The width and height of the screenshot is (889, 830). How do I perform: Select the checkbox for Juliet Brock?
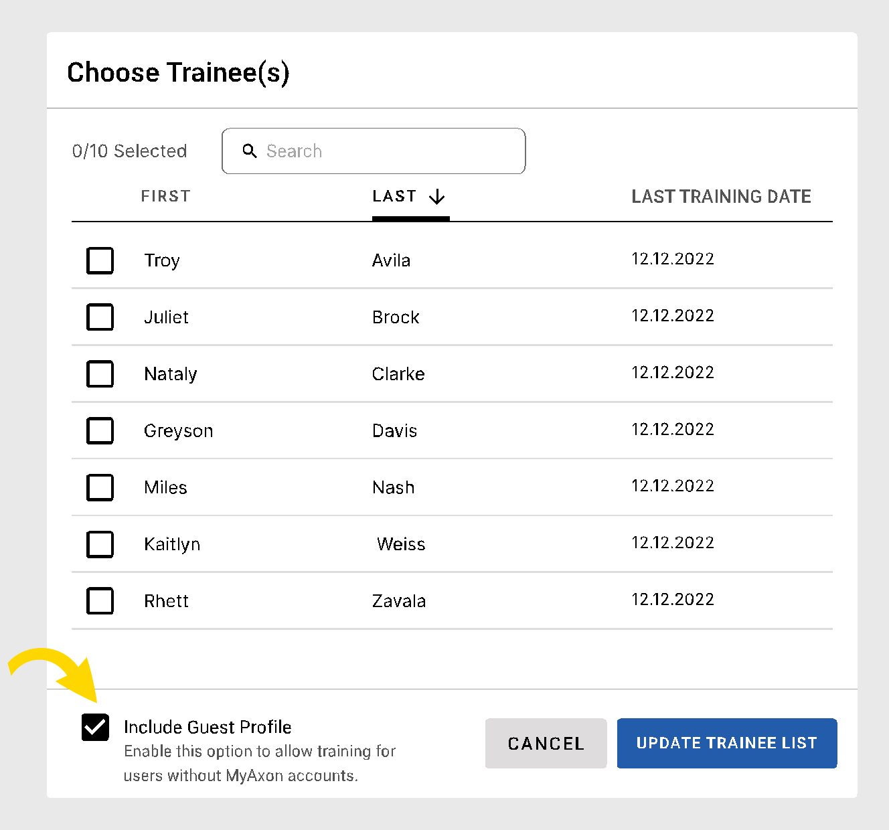pos(100,317)
